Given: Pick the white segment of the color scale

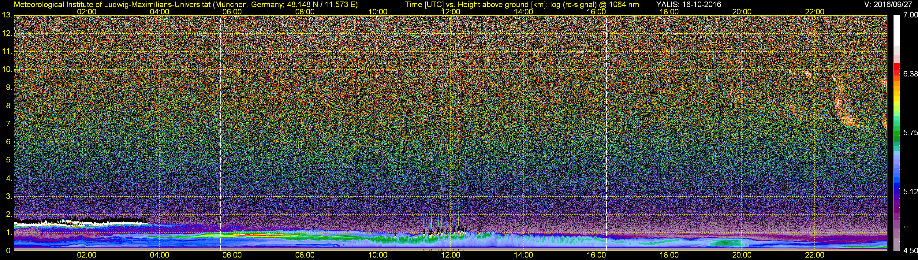Looking at the screenshot, I should [897, 30].
